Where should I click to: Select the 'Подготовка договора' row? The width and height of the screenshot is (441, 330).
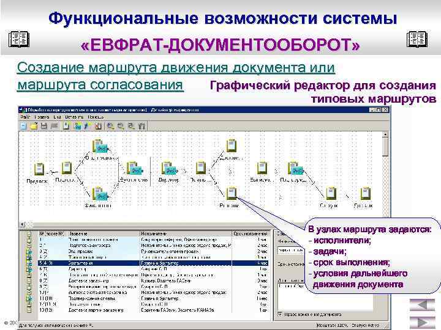[x=153, y=246]
